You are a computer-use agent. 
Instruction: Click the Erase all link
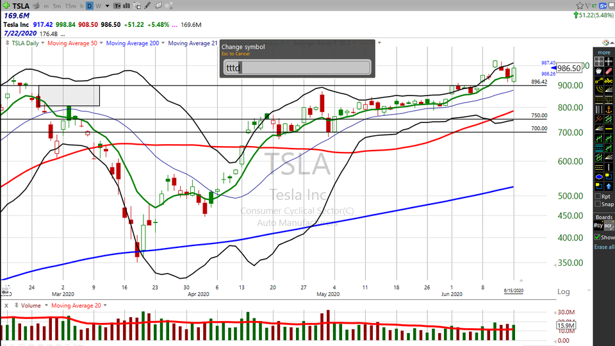(603, 247)
